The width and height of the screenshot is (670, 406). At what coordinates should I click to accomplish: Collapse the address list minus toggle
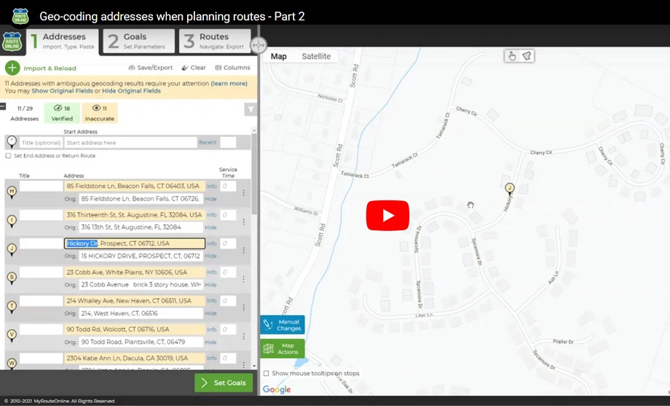(x=3, y=106)
